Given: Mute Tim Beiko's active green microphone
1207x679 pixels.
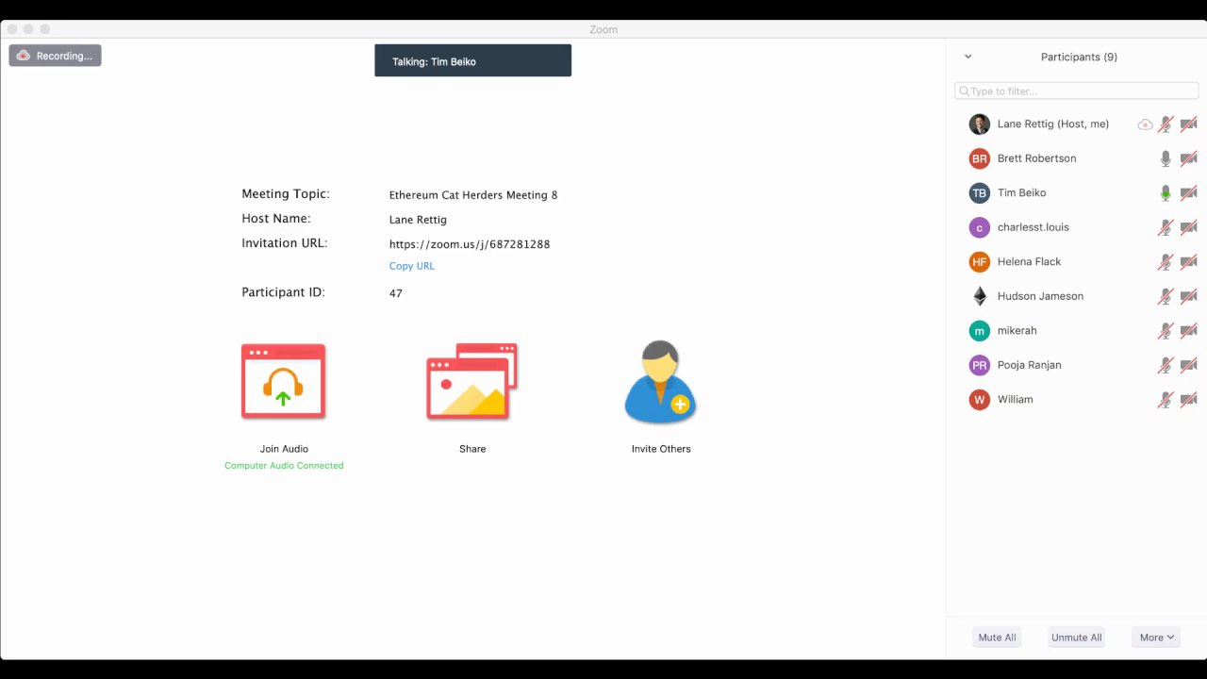Looking at the screenshot, I should [x=1166, y=193].
